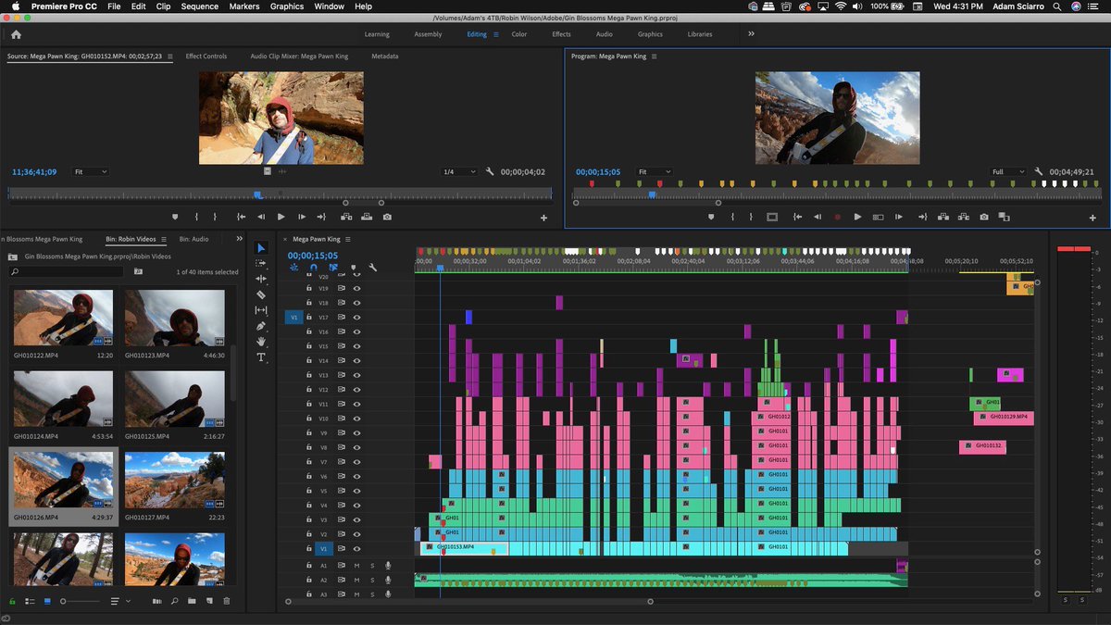The height and width of the screenshot is (625, 1111).
Task: Select the Type tool
Action: pos(261,357)
